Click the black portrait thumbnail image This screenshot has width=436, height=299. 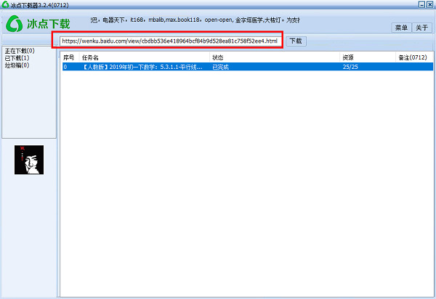[29, 160]
